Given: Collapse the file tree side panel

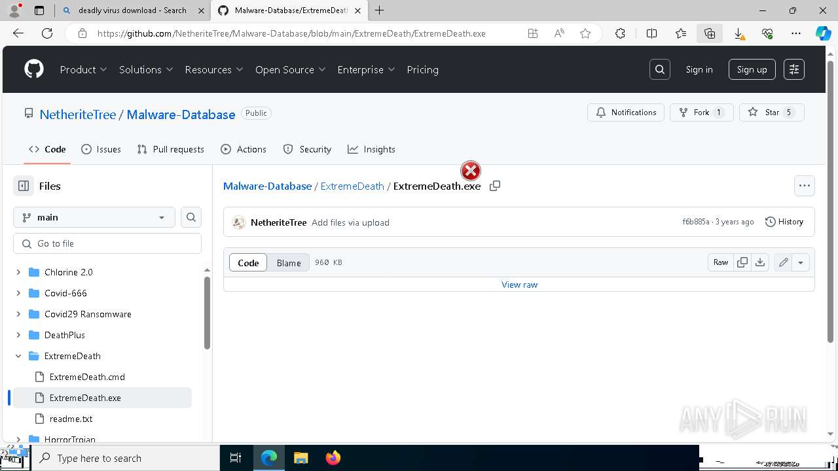Looking at the screenshot, I should click(24, 186).
